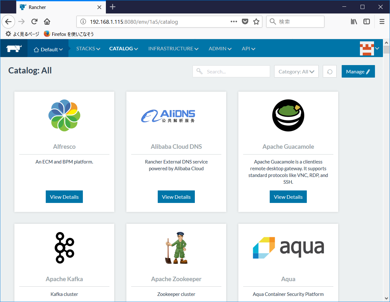This screenshot has height=302, width=390.
Task: Open the Category: All dropdown
Action: (x=296, y=71)
